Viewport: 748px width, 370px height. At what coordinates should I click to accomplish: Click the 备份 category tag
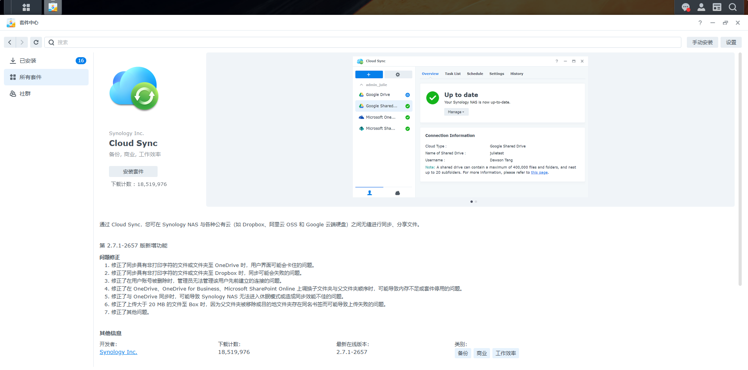pyautogui.click(x=463, y=353)
